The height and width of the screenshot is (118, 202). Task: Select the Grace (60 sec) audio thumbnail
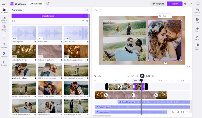[76, 33]
